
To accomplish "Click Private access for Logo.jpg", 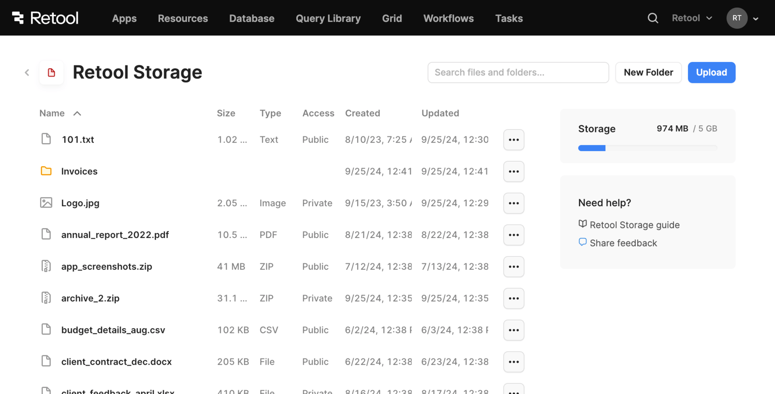I will (x=317, y=203).
